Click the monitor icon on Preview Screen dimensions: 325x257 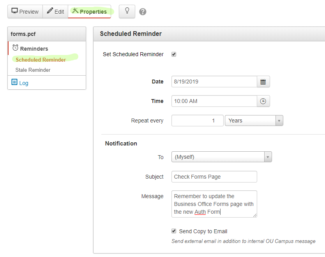coord(14,11)
